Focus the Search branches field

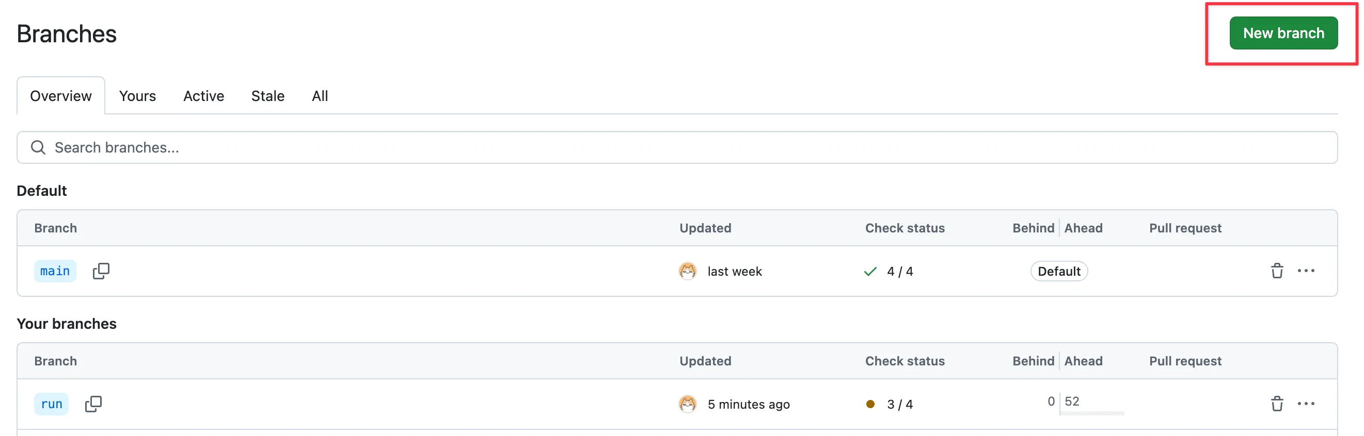pyautogui.click(x=677, y=147)
